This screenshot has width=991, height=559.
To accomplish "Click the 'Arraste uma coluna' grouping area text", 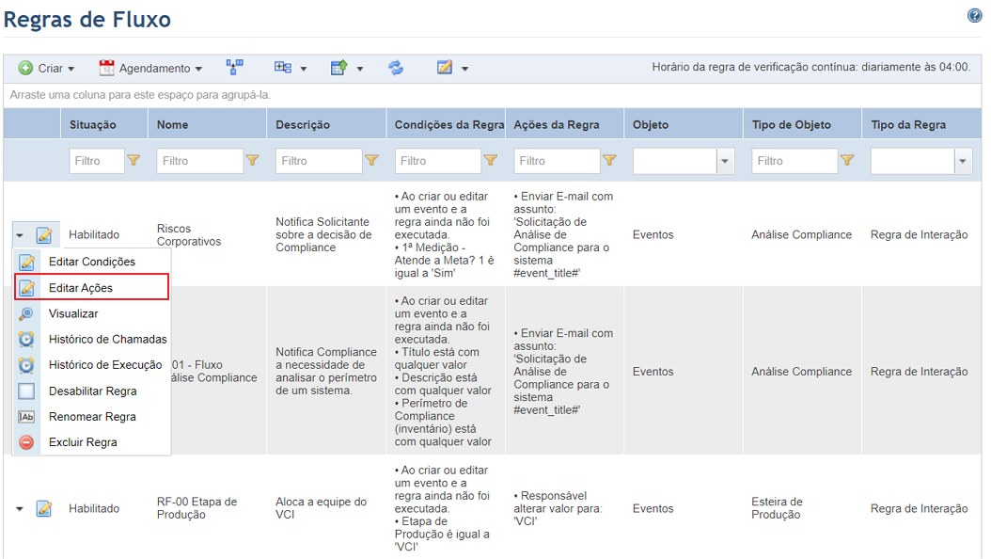I will point(140,95).
